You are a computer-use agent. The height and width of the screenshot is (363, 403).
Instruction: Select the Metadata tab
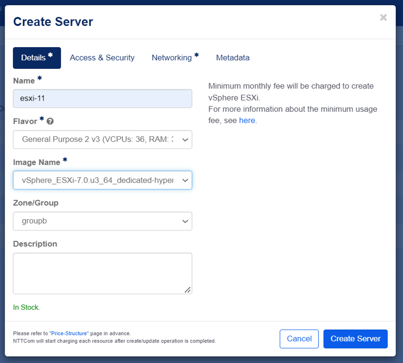[233, 58]
